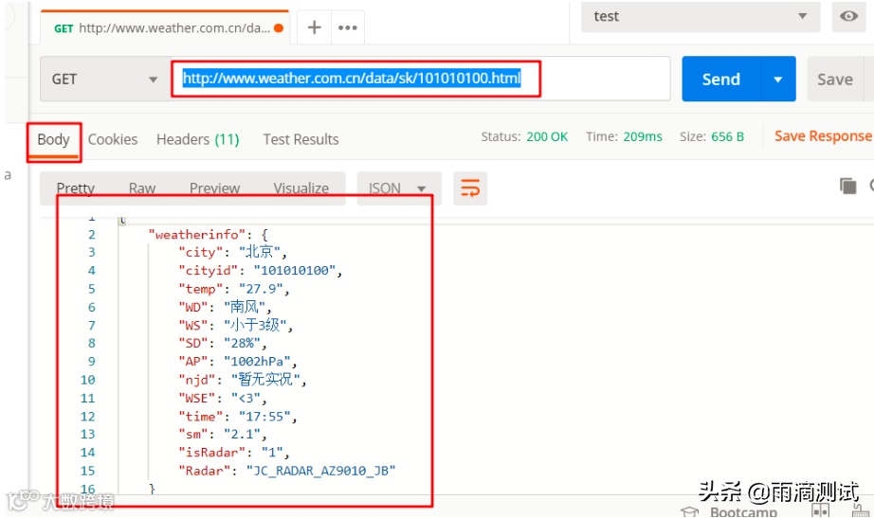Select Visualize response view
874x518 pixels.
[x=300, y=188]
